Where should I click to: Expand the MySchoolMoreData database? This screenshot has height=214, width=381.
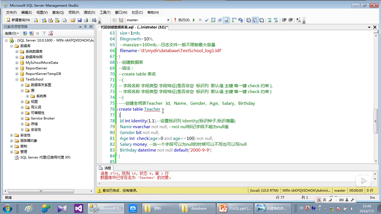tap(17, 63)
